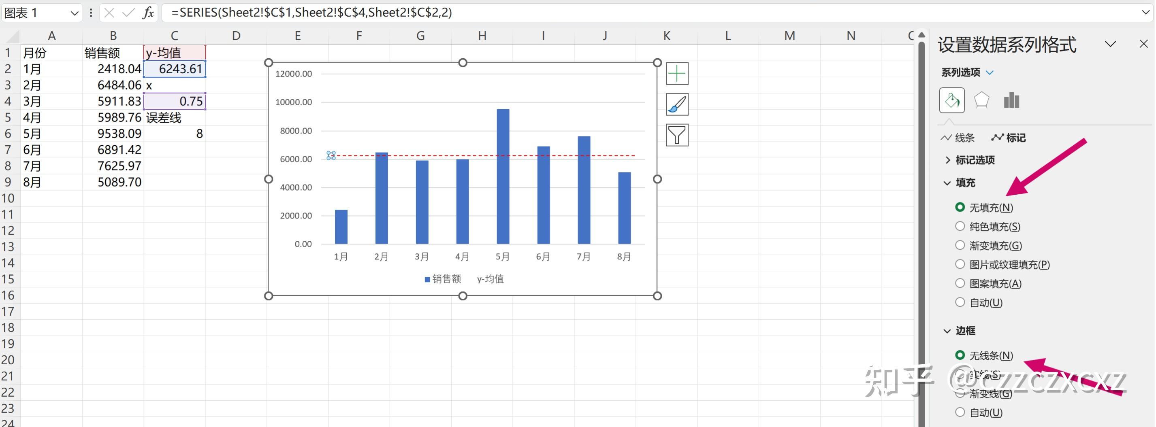The width and height of the screenshot is (1156, 427).
Task: Select 纯色填充 solid fill option
Action: [988, 227]
